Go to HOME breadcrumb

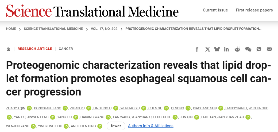(11, 29)
